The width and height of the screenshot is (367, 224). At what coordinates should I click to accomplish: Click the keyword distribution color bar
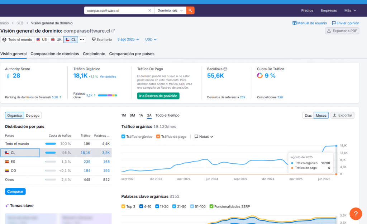(x=108, y=95)
